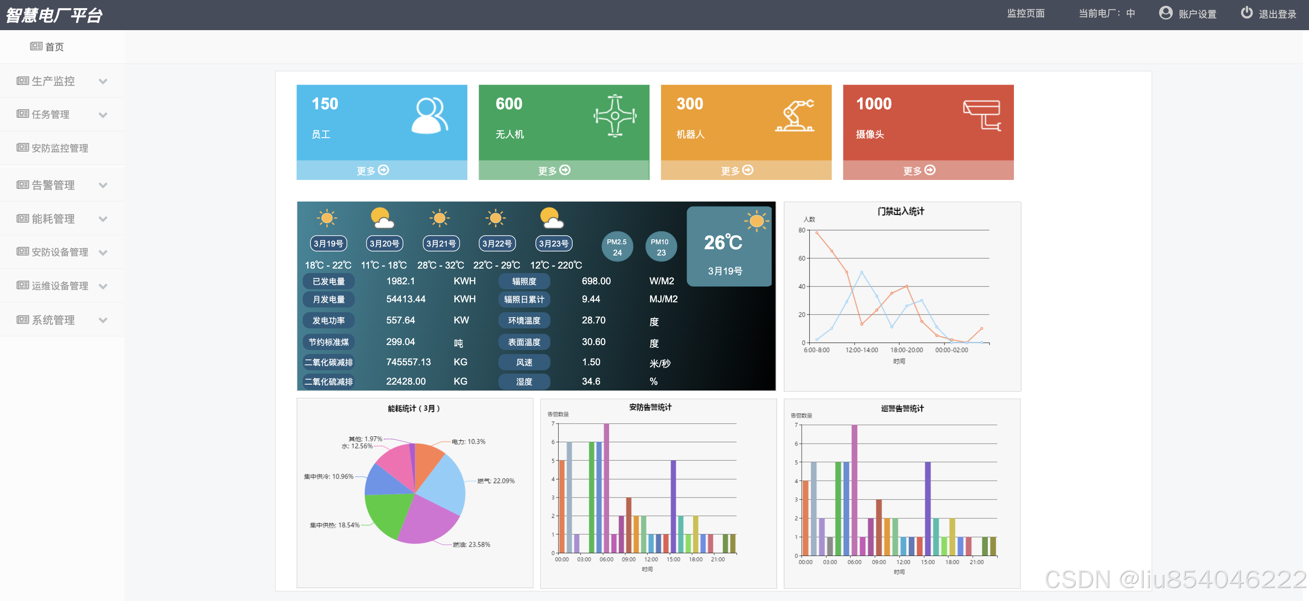Viewport: 1309px width, 601px height.
Task: Open 安防监控管理 from sidebar
Action: tap(59, 148)
